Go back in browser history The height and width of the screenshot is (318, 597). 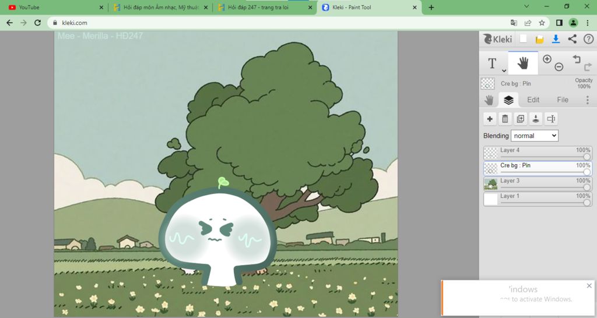click(x=10, y=23)
